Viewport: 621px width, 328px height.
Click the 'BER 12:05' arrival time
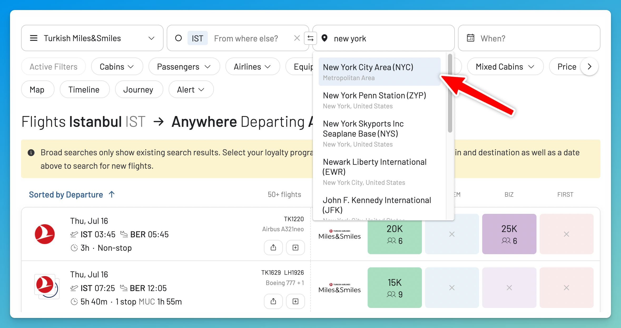point(148,288)
